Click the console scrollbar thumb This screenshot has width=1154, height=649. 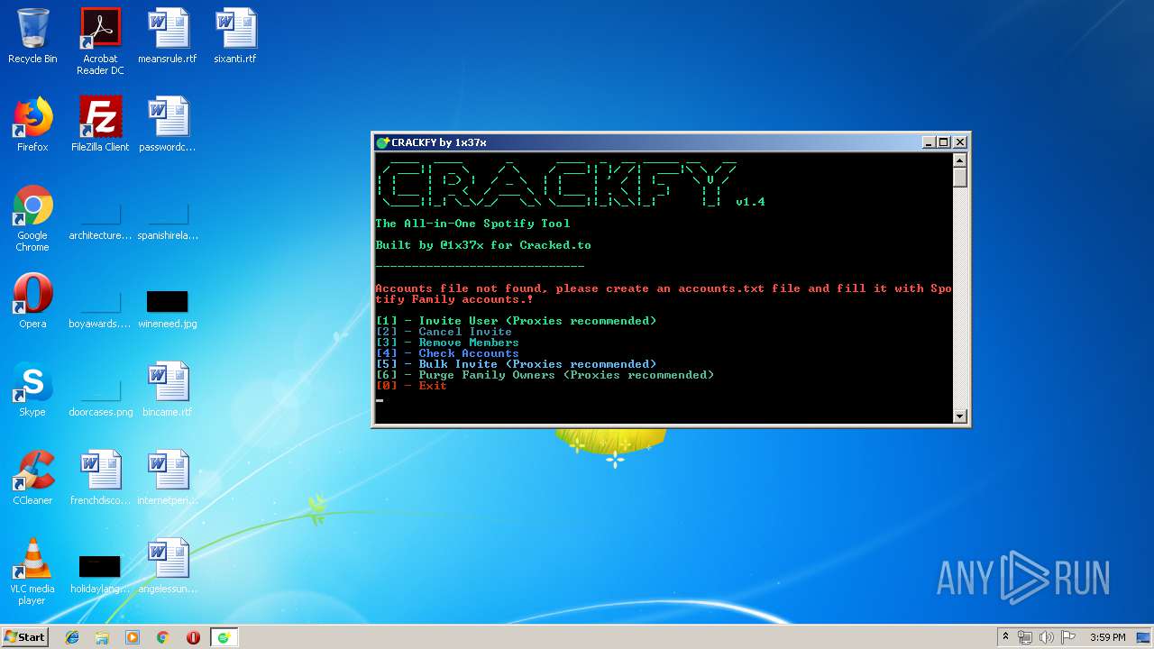[960, 177]
